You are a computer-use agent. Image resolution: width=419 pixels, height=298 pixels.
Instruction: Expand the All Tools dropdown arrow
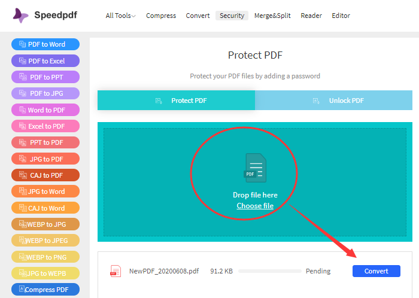tap(133, 16)
